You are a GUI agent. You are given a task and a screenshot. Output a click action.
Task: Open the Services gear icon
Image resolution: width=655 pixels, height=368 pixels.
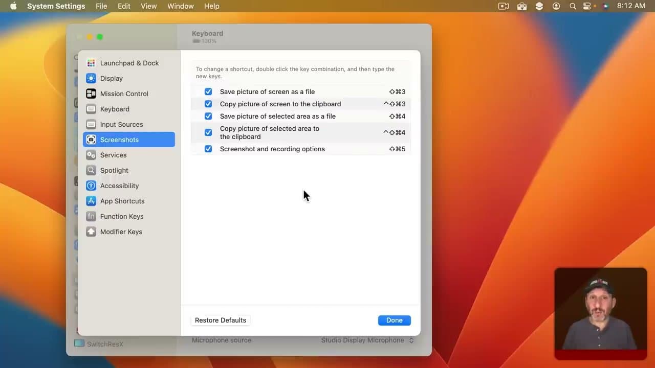[91, 155]
